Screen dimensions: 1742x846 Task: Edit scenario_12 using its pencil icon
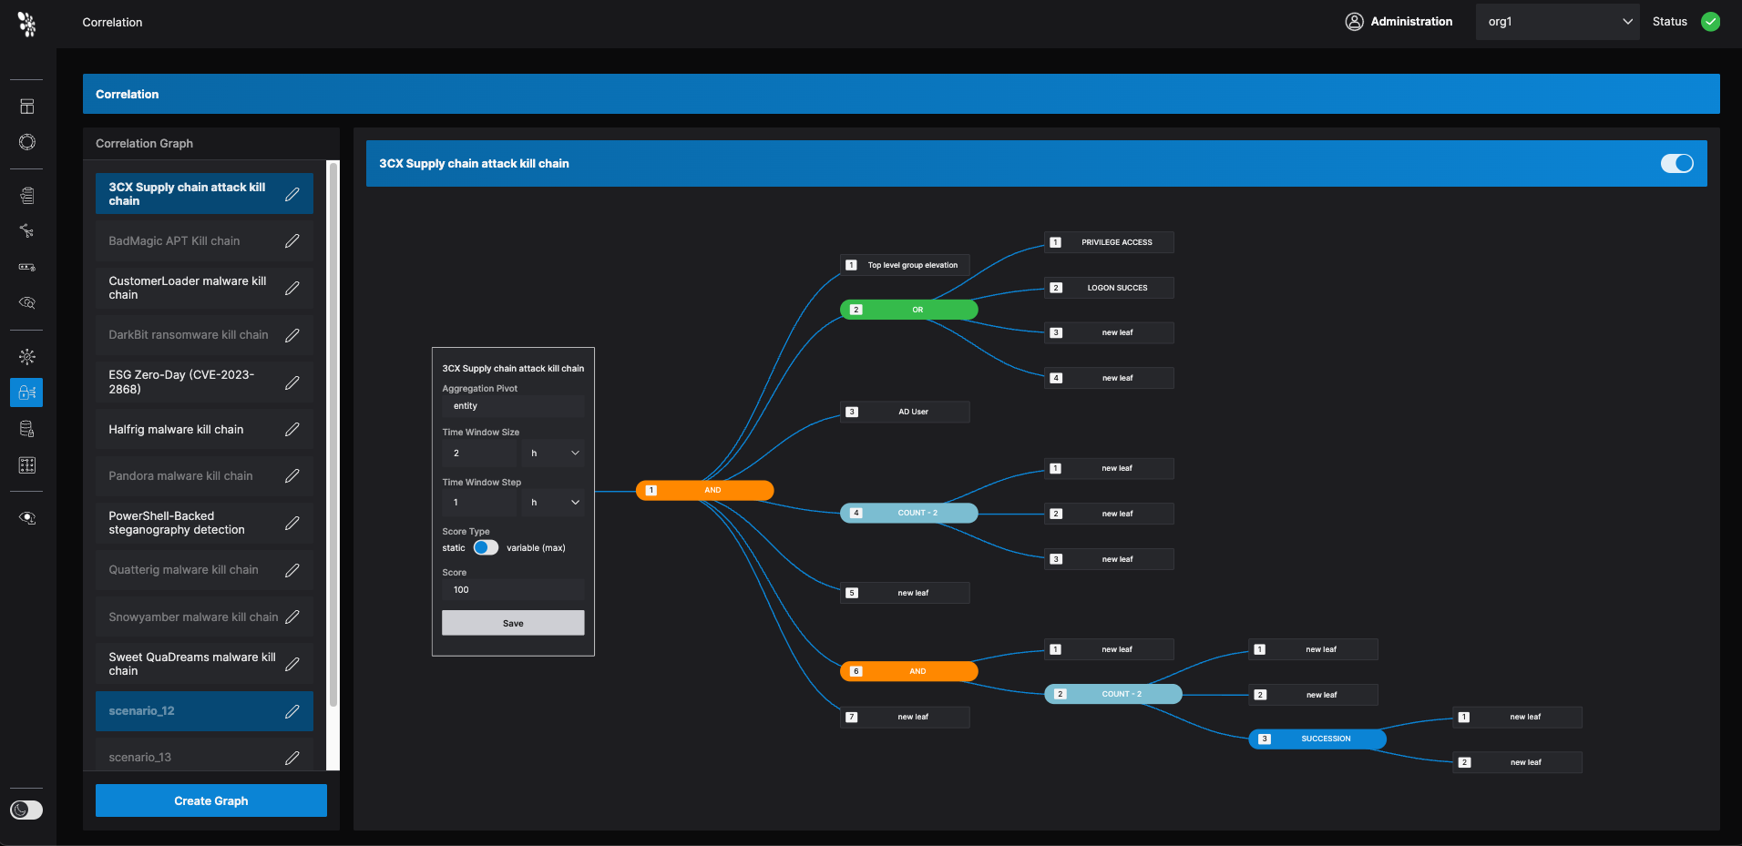pyautogui.click(x=293, y=710)
